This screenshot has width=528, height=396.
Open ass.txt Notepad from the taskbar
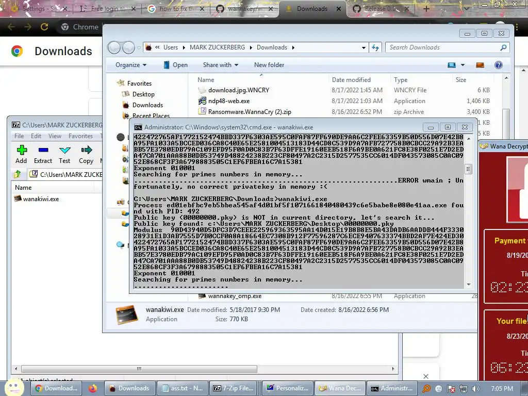(182, 388)
